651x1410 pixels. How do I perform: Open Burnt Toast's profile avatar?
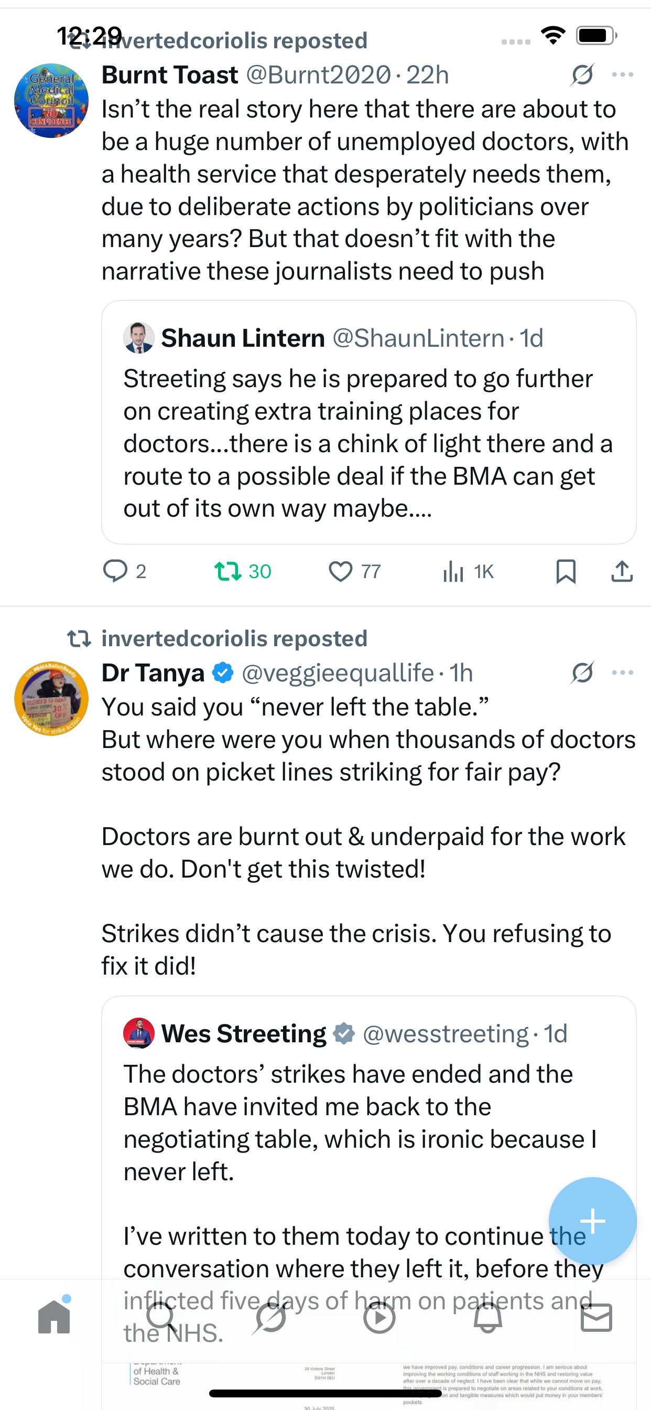pyautogui.click(x=51, y=101)
